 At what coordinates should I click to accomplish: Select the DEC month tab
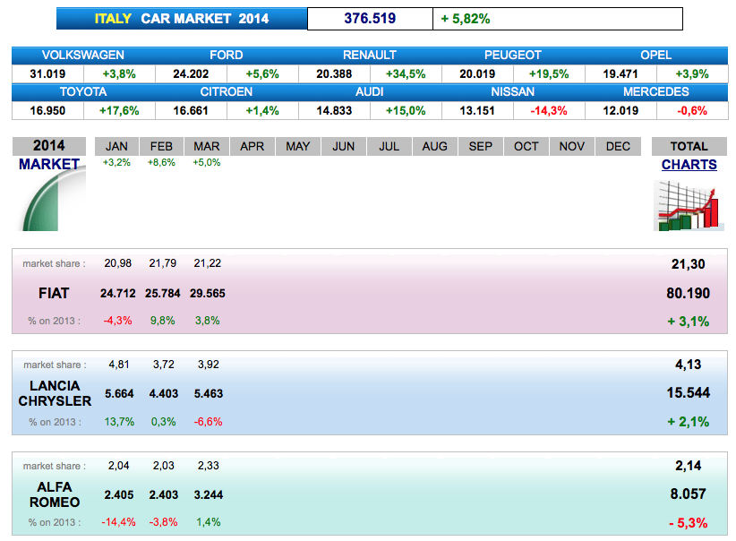pyautogui.click(x=618, y=147)
